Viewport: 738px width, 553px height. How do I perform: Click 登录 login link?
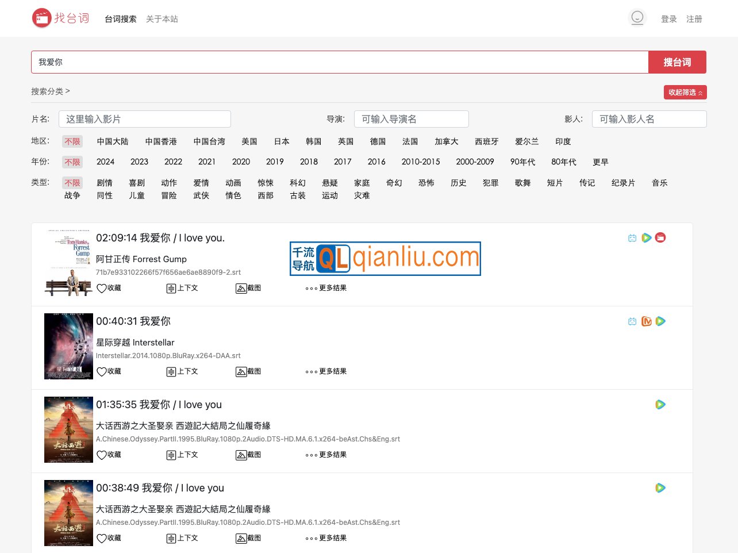pyautogui.click(x=668, y=19)
